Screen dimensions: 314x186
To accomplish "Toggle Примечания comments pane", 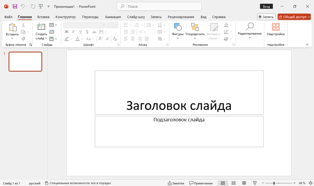I will (201, 183).
